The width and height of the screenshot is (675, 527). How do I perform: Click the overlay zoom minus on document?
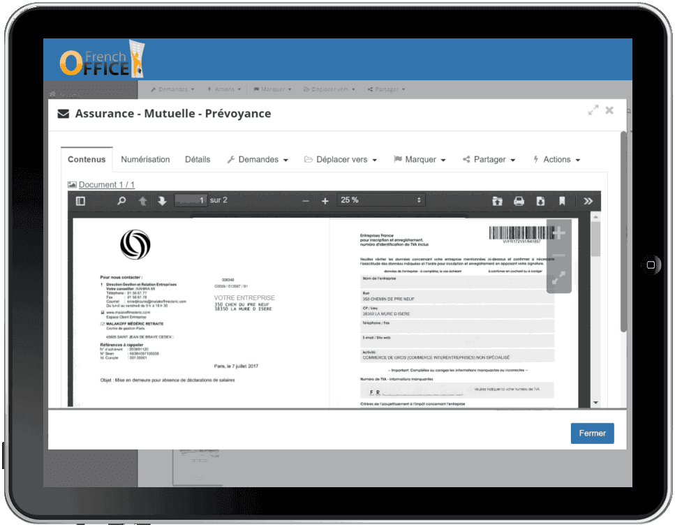coord(558,255)
